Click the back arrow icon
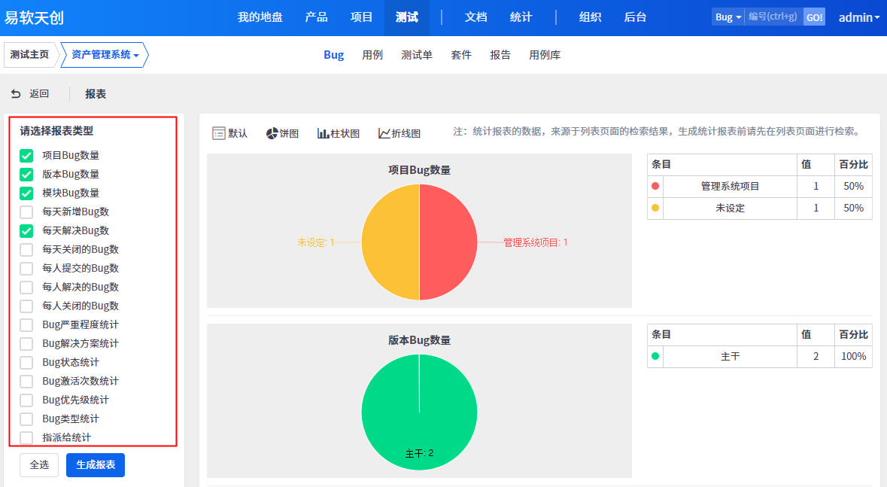The width and height of the screenshot is (887, 487). click(16, 94)
